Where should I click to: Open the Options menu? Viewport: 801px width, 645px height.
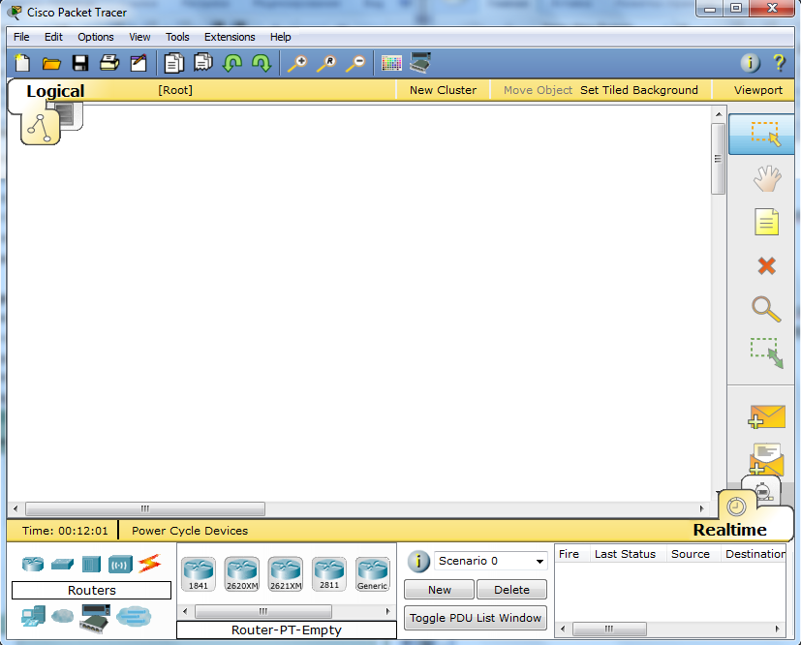[x=96, y=37]
